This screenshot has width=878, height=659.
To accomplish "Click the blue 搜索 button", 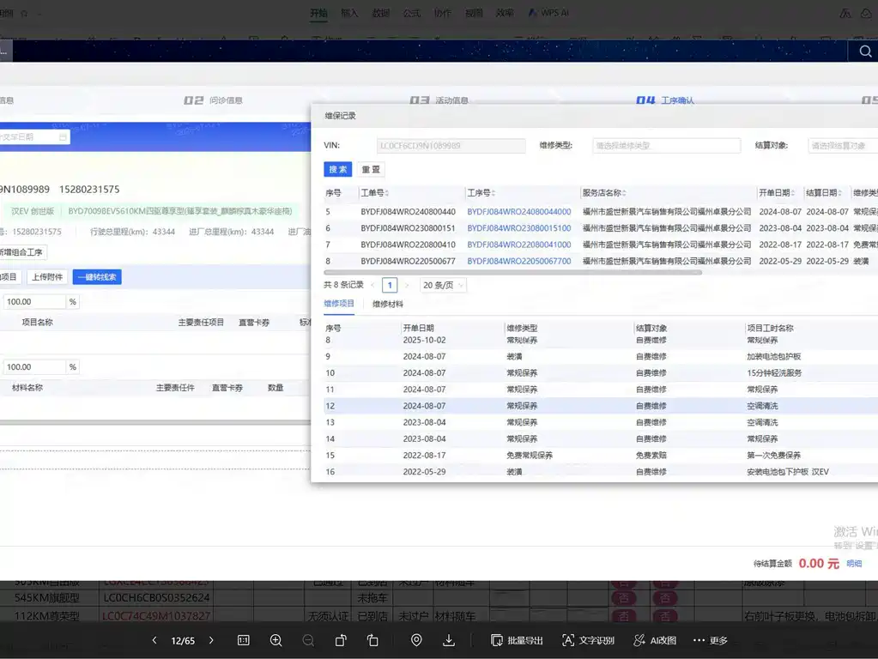I will click(x=337, y=169).
